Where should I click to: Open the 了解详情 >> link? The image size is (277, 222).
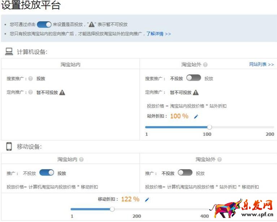click(x=159, y=34)
